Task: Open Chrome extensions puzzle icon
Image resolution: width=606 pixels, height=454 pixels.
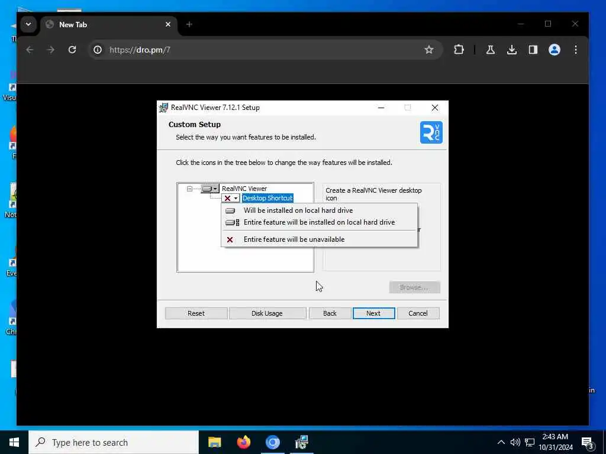Action: (459, 50)
